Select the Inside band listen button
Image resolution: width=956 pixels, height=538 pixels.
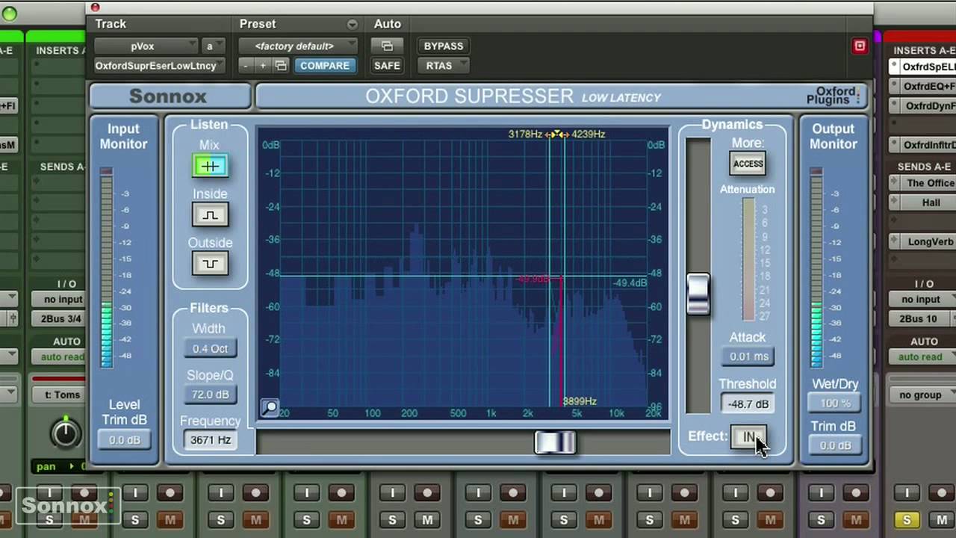point(210,215)
